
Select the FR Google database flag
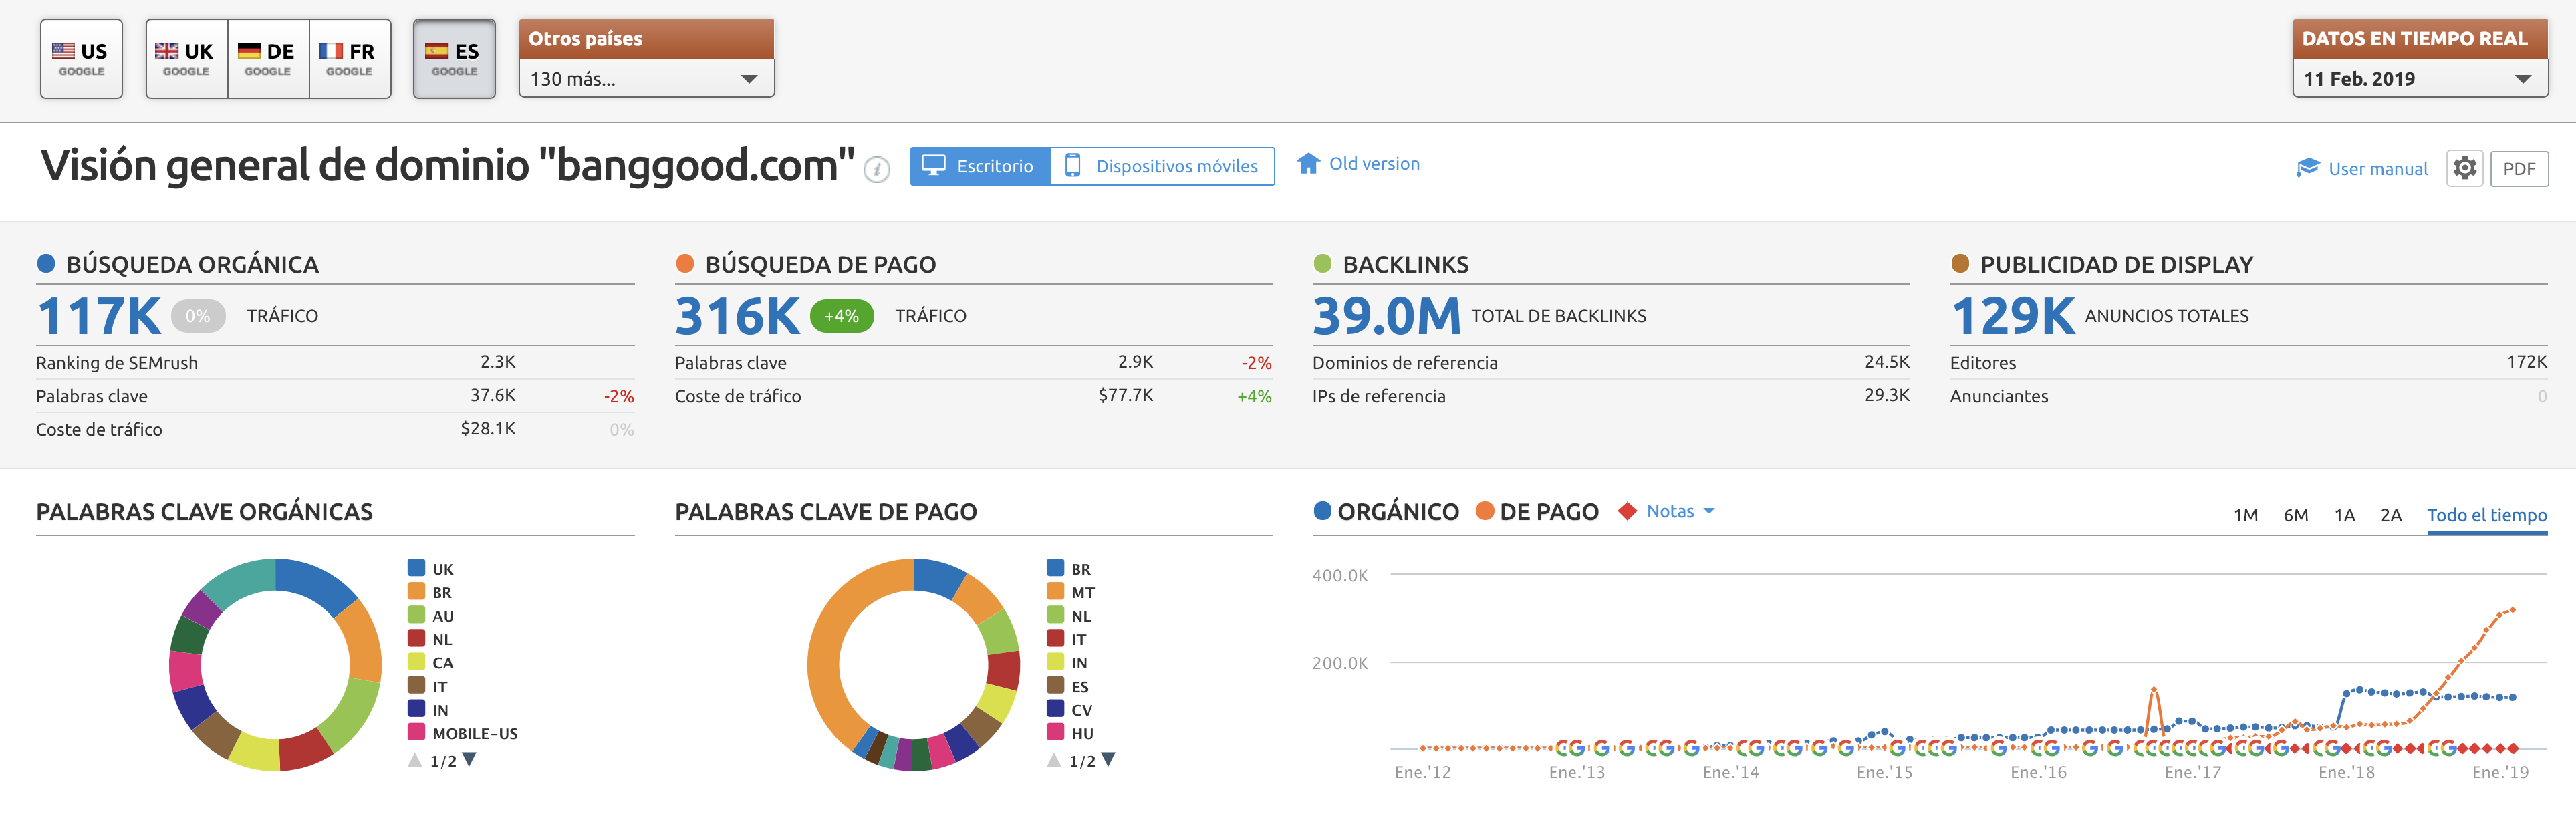pos(349,59)
